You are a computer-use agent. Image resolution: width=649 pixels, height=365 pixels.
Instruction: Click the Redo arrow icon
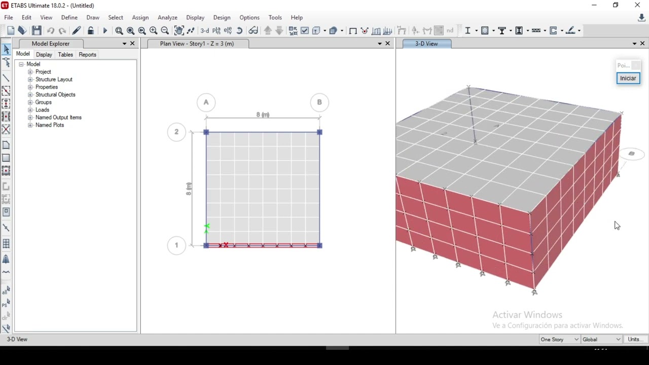(x=62, y=31)
